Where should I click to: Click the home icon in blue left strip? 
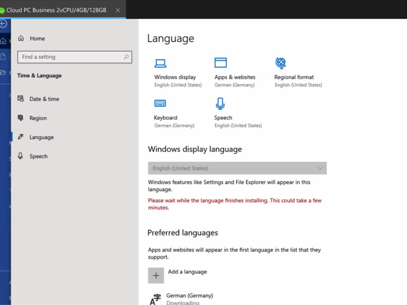click(3, 41)
